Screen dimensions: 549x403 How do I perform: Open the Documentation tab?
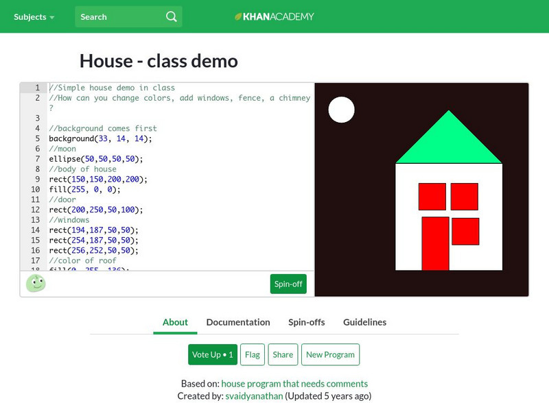click(238, 322)
